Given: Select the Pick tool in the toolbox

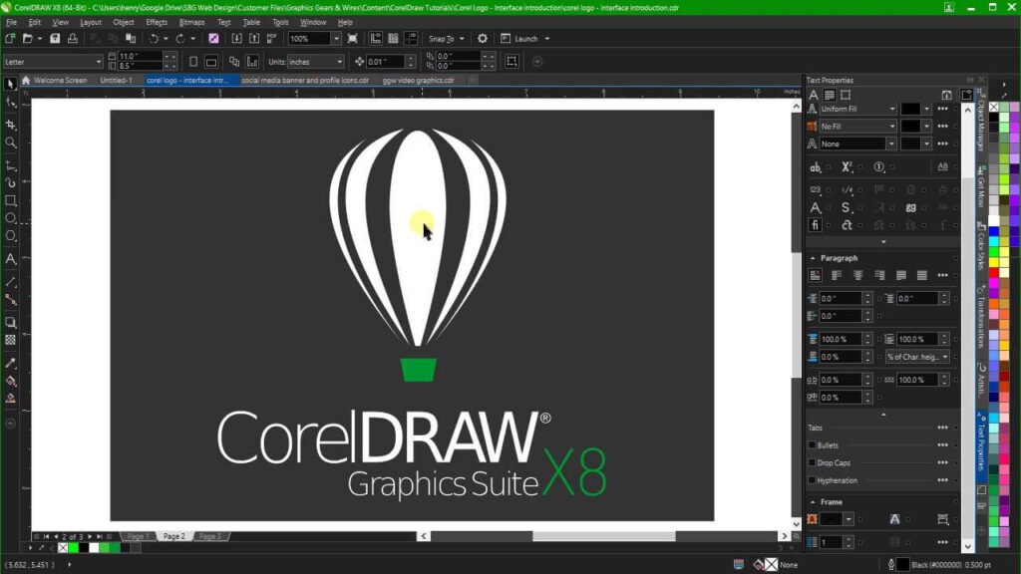Looking at the screenshot, I should click(10, 84).
